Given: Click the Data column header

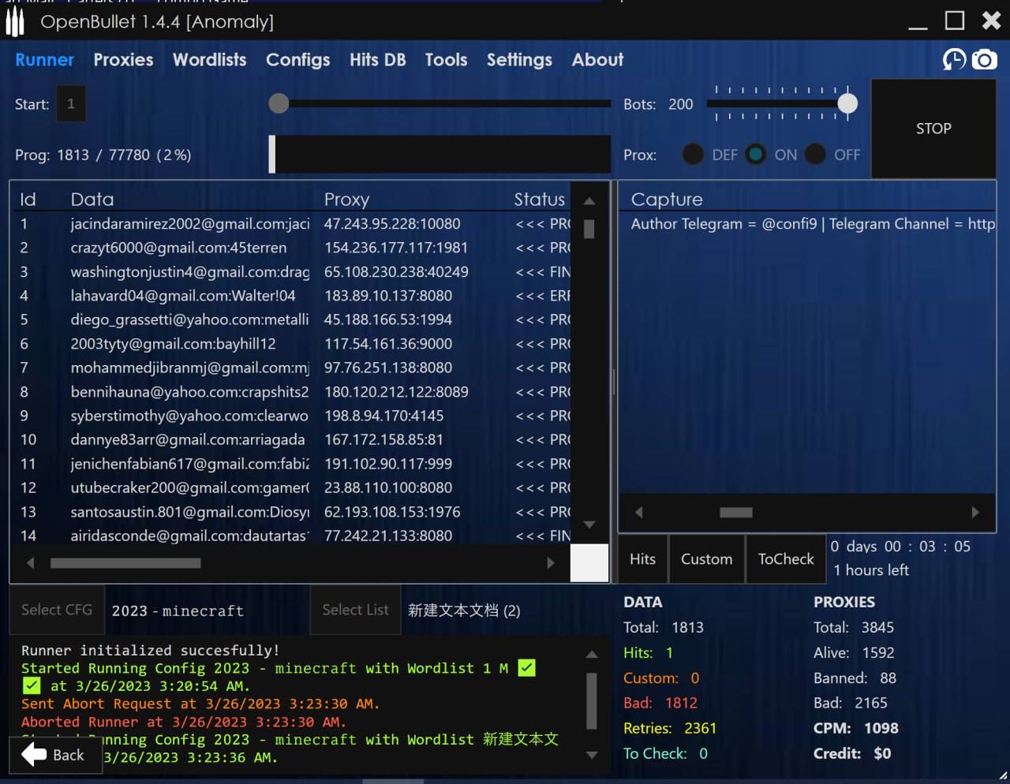Looking at the screenshot, I should (92, 200).
